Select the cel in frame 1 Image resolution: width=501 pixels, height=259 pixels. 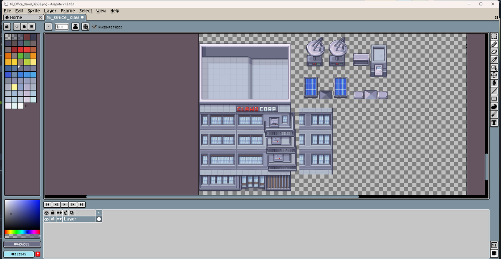point(99,219)
